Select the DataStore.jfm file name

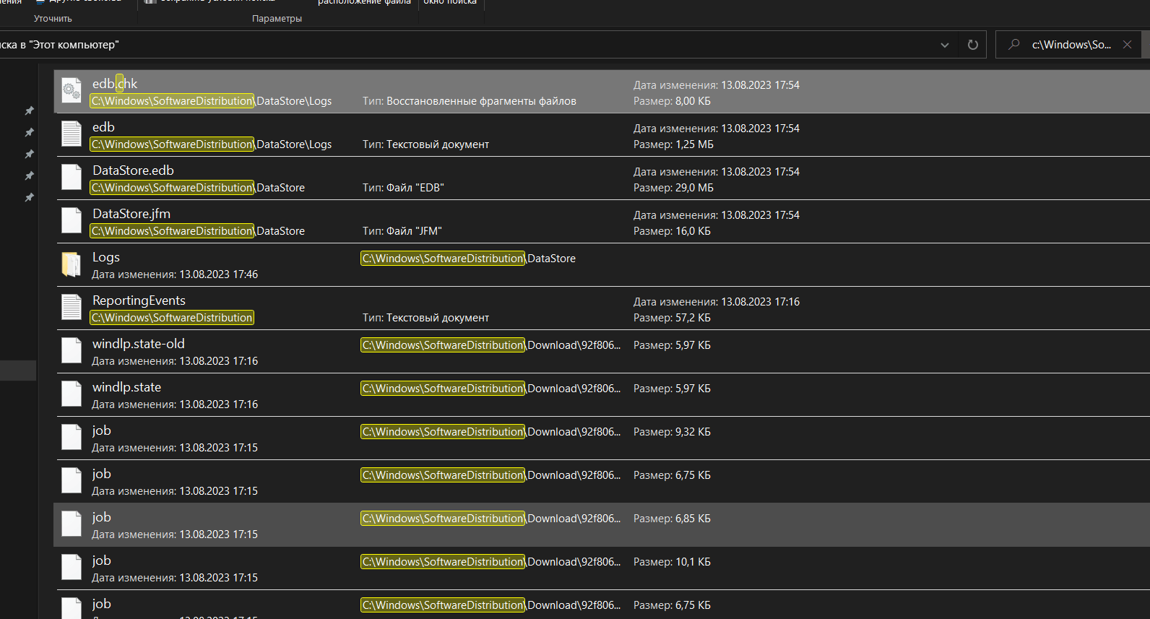131,214
